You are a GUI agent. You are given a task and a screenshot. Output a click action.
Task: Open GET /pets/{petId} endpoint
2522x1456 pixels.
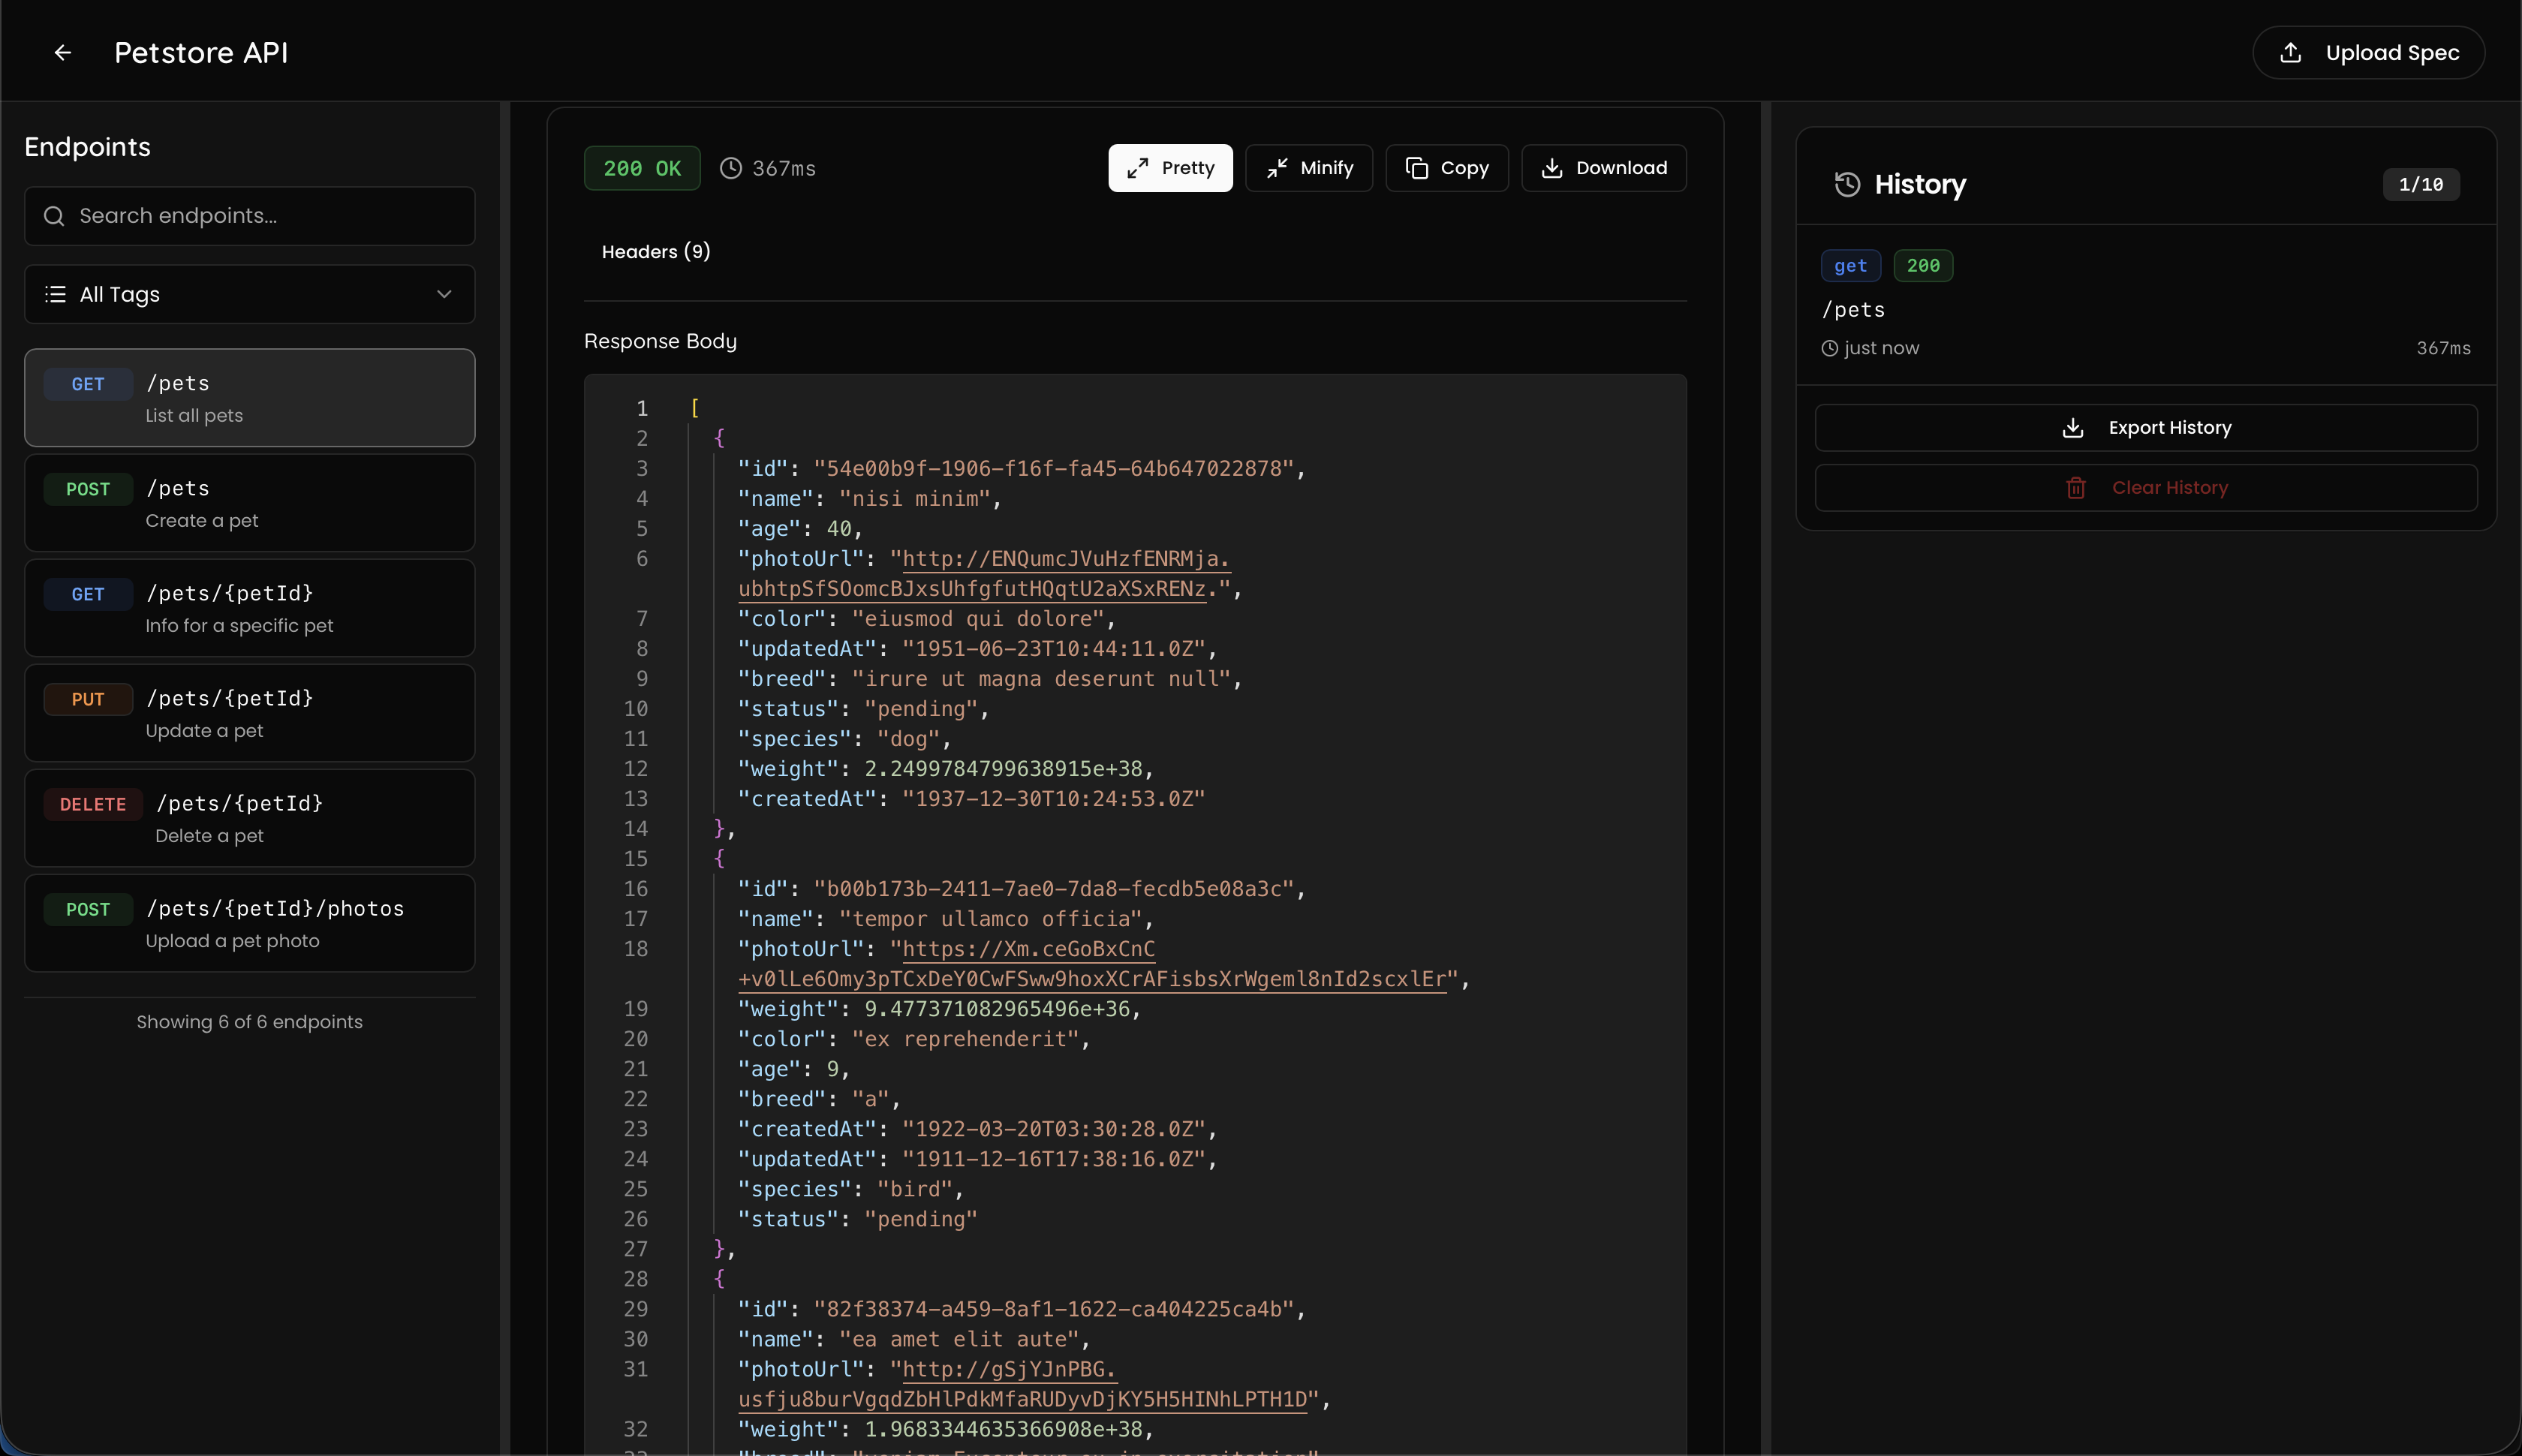point(249,608)
